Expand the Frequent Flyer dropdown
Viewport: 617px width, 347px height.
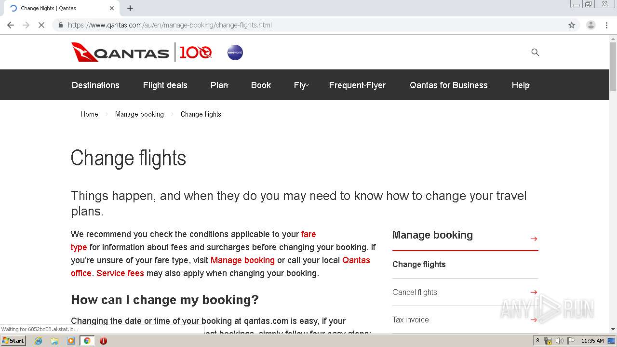coord(357,85)
